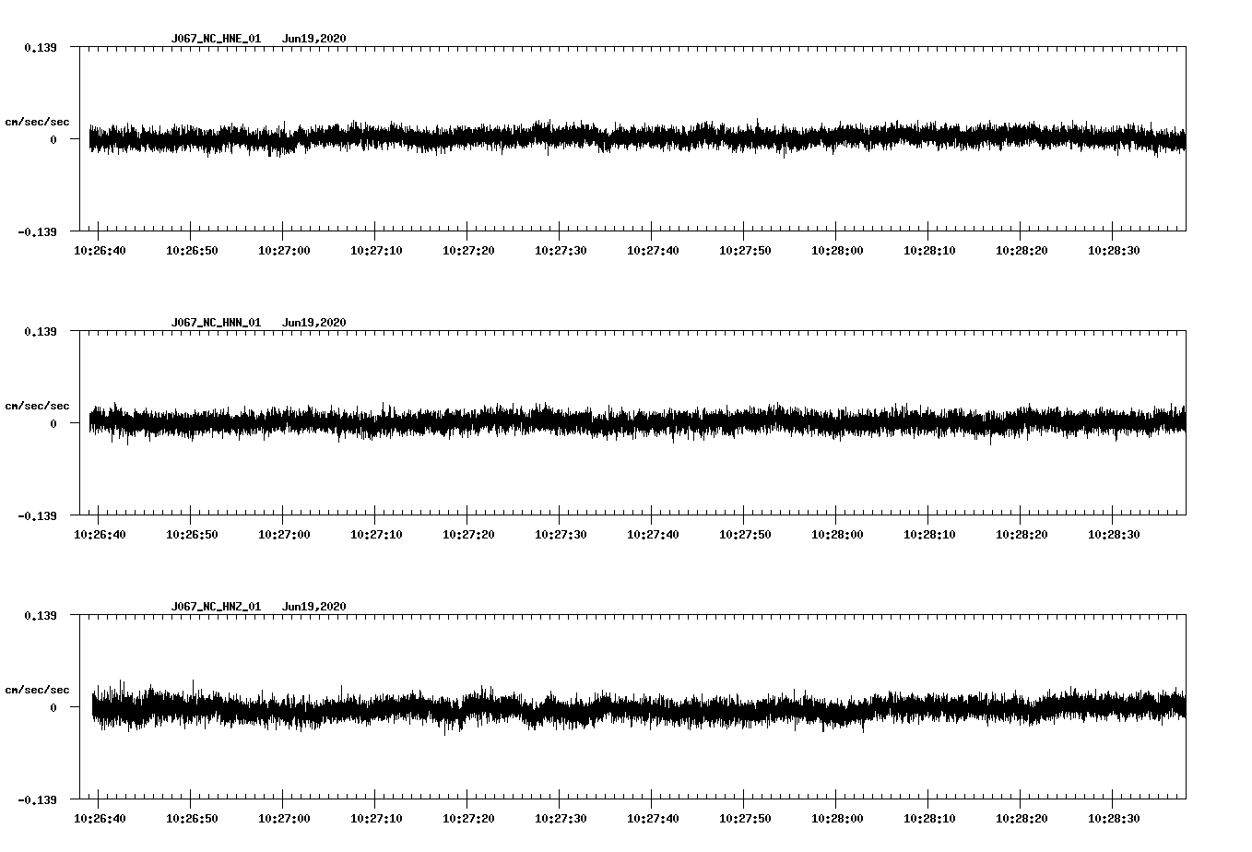This screenshot has height=852, width=1252.
Task: Click 10:27:30 time label under HNE plot
Action: (x=561, y=251)
